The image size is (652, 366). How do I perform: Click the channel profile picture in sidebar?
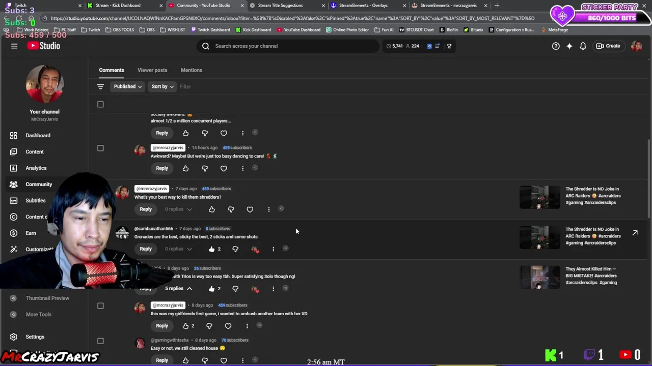(x=44, y=84)
